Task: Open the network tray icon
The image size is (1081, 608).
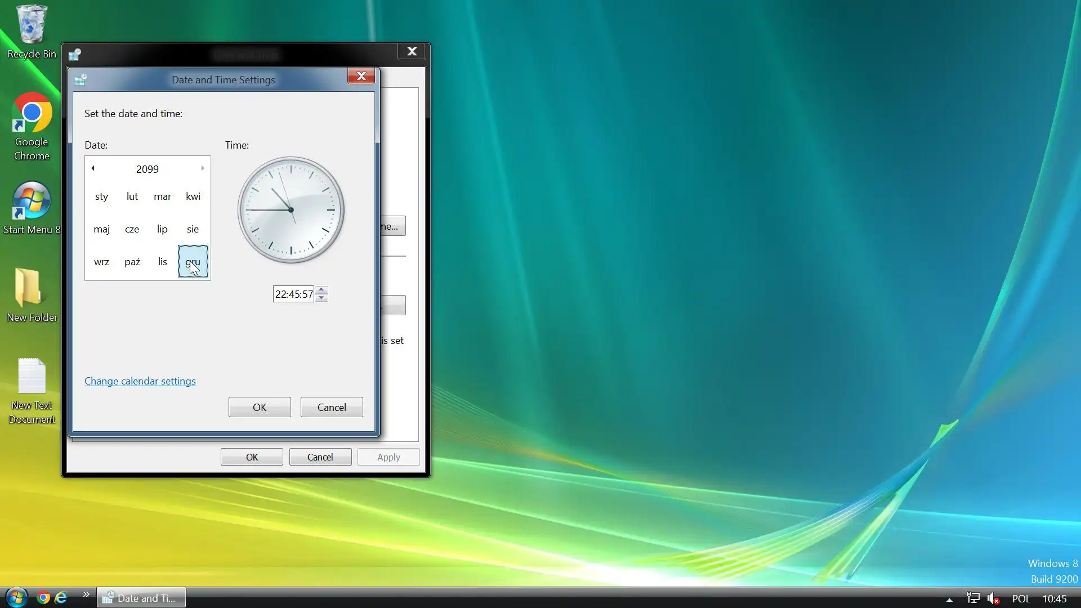Action: (973, 598)
